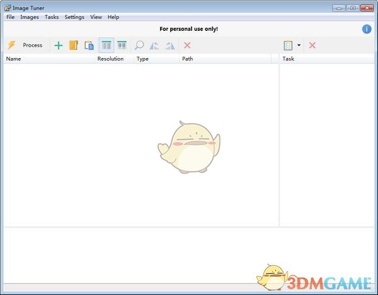Open the View menu
Screen dimensions: 378x295
click(x=96, y=17)
